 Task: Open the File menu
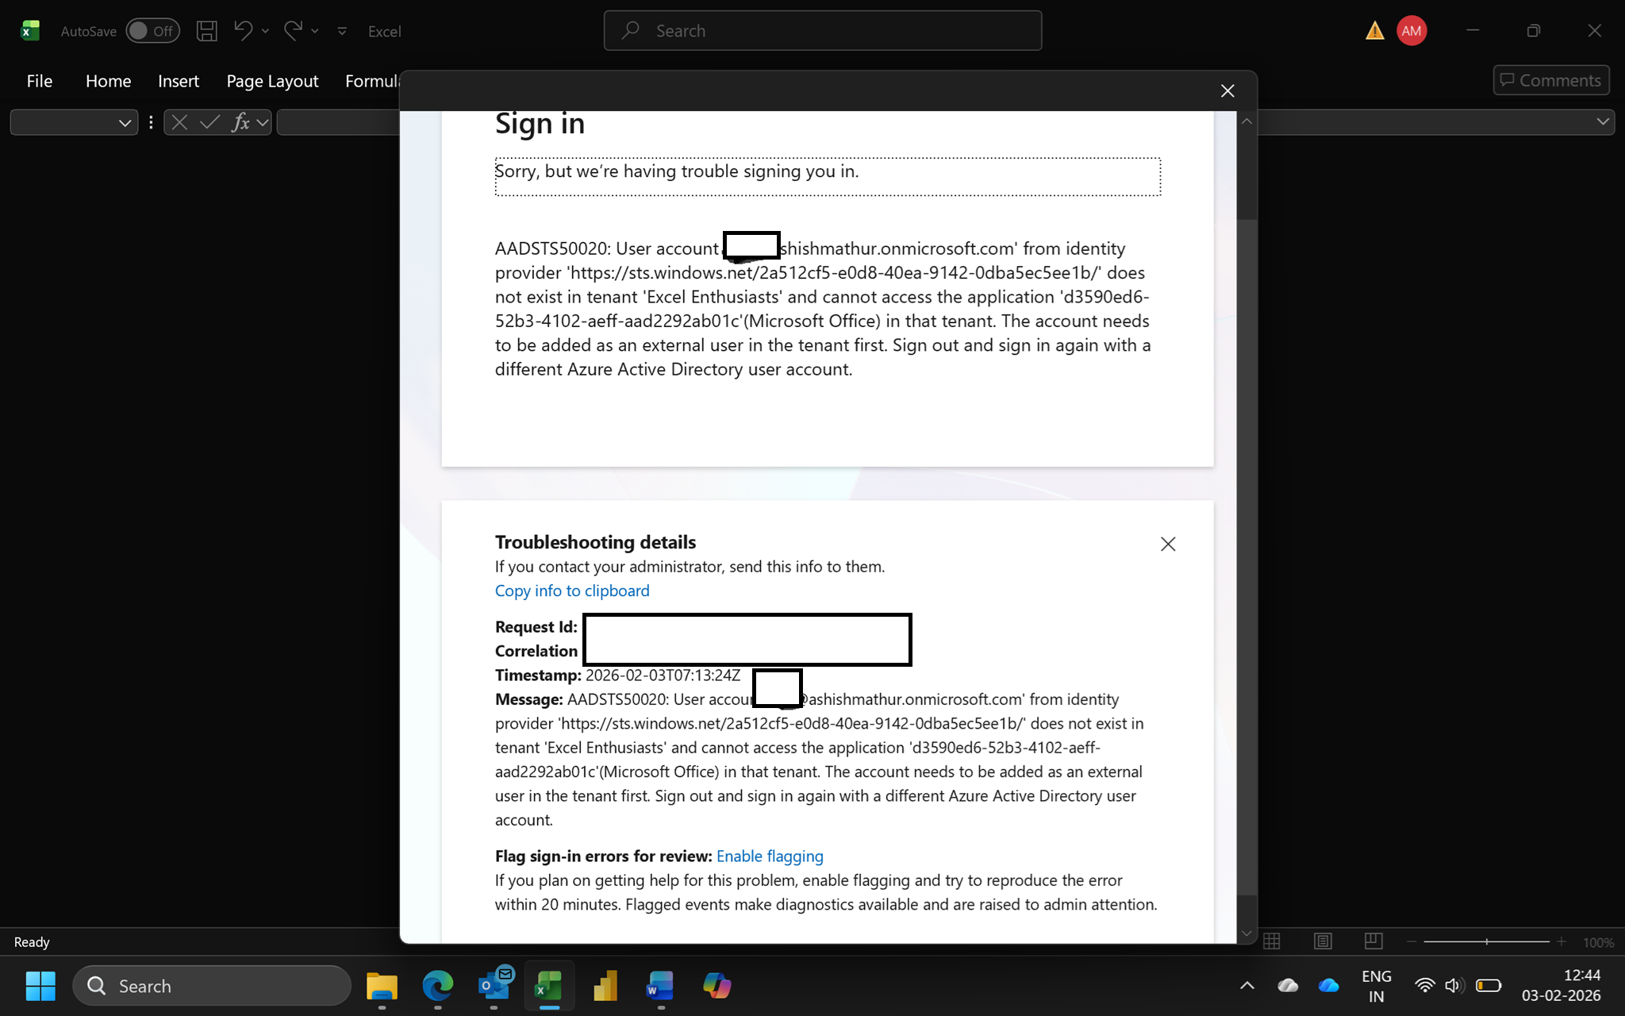[x=40, y=81]
